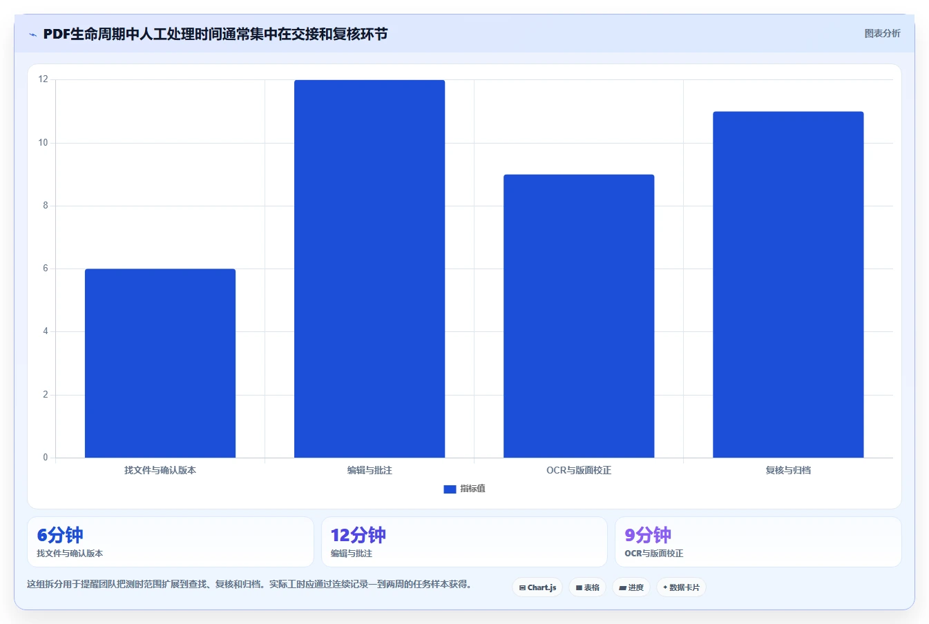The height and width of the screenshot is (624, 929).
Task: Click the 指标值 legend label
Action: tap(473, 489)
